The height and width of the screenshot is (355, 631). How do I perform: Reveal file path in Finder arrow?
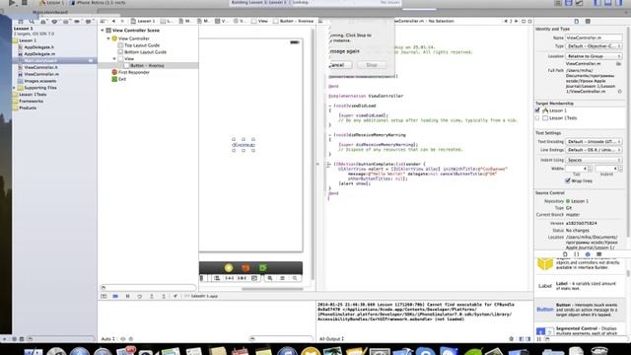point(620,92)
